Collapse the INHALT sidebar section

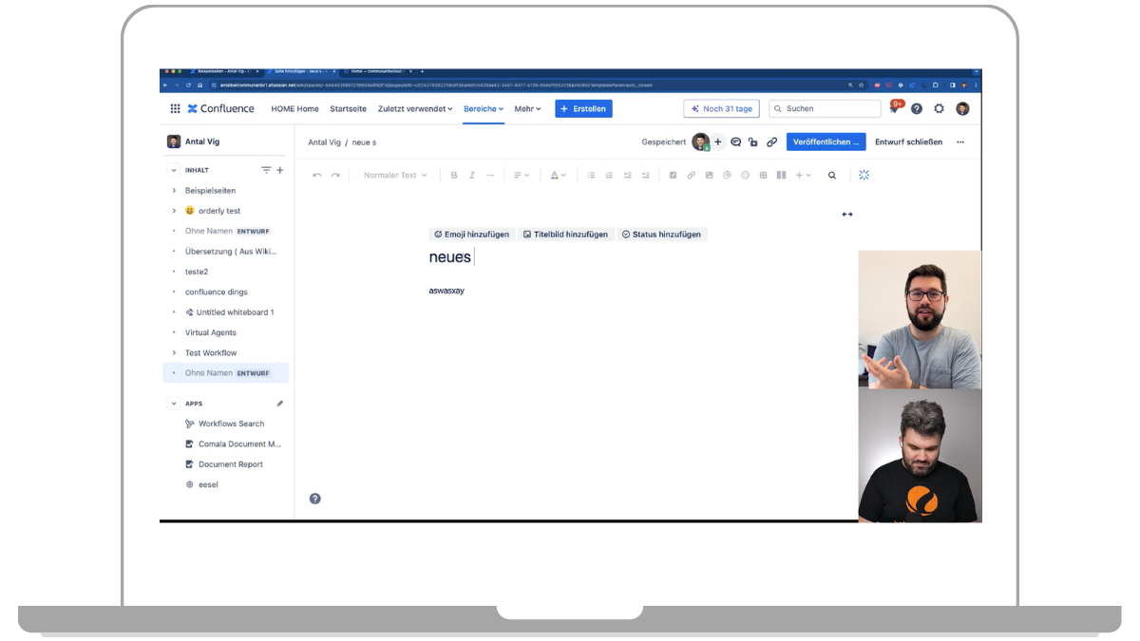coord(174,170)
